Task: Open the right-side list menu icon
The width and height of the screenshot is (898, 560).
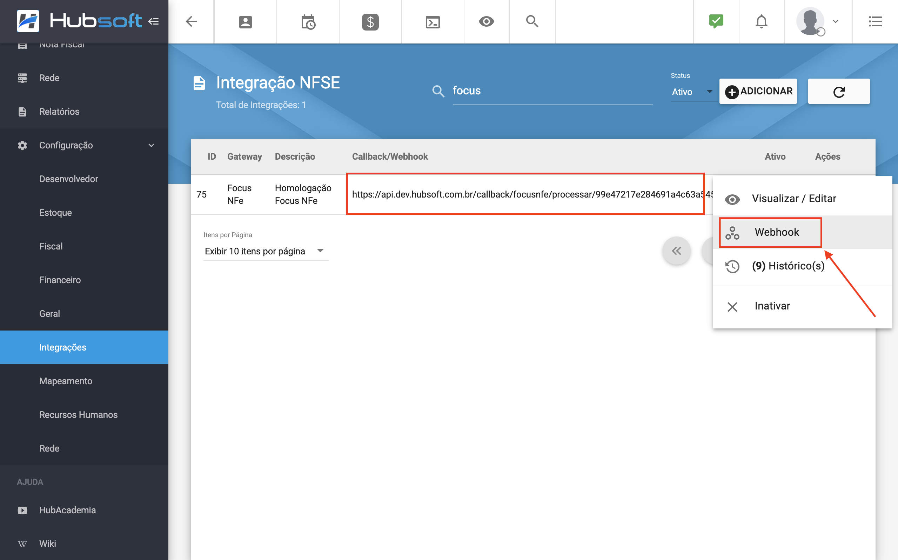Action: [x=875, y=21]
